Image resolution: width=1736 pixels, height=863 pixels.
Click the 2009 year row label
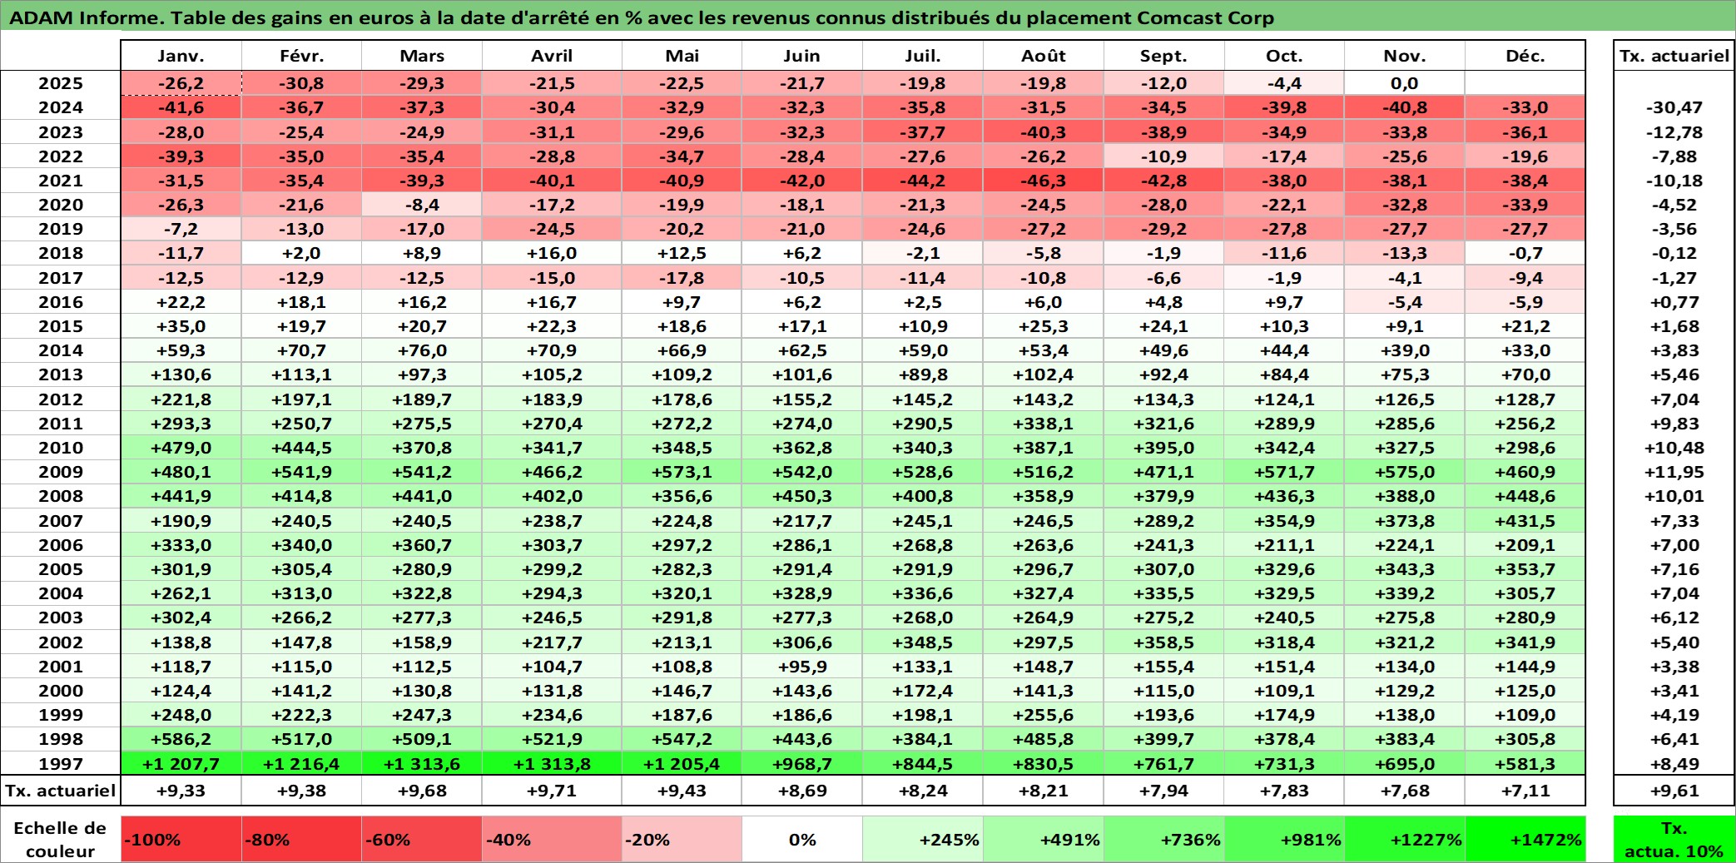61,472
